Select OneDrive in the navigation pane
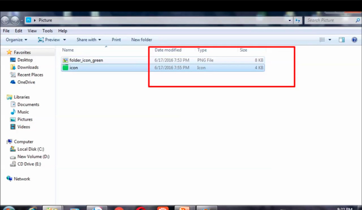 point(26,82)
